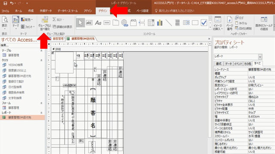Click グループ化と並べ替え button
The image size is (275, 154).
(x=45, y=24)
